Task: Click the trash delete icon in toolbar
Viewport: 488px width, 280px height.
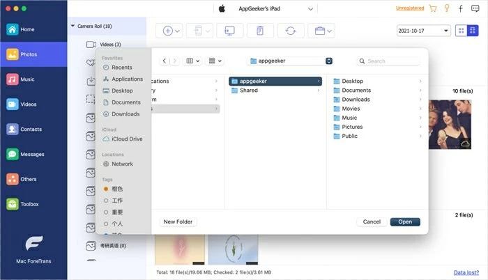Action: (x=260, y=31)
